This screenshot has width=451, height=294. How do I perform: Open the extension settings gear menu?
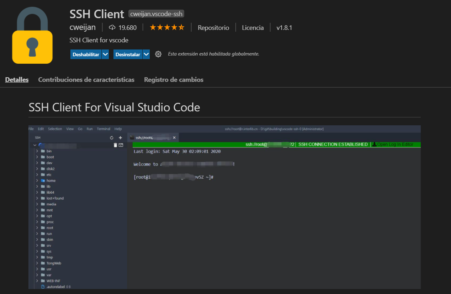click(159, 54)
